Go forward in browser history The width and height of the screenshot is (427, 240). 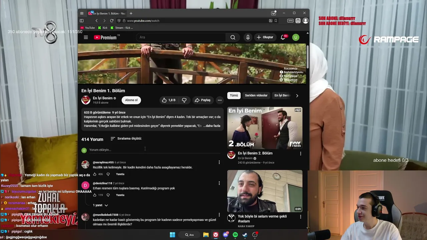(104, 21)
